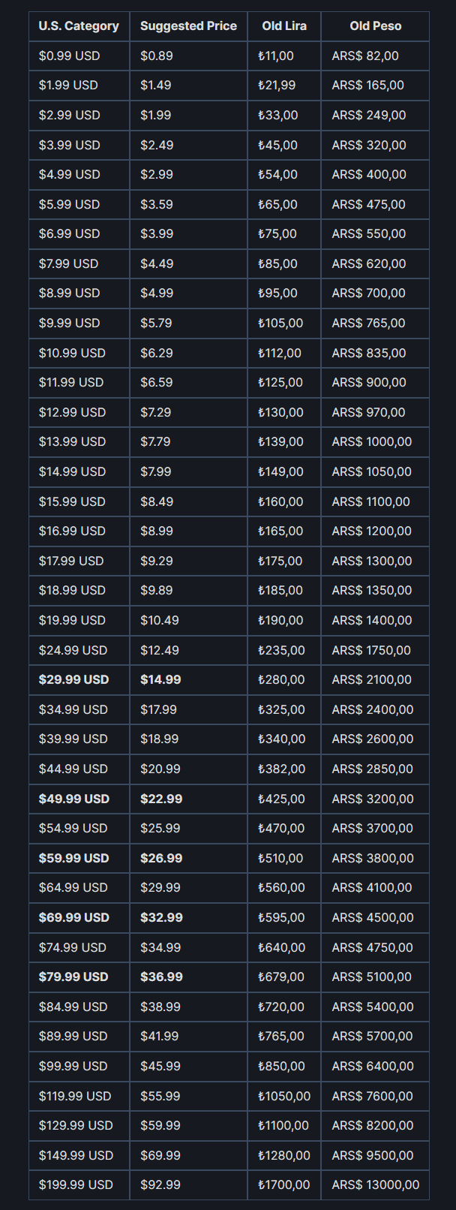Image resolution: width=456 pixels, height=1210 pixels.
Task: Click the $5.79 suggested price cell
Action: point(188,323)
